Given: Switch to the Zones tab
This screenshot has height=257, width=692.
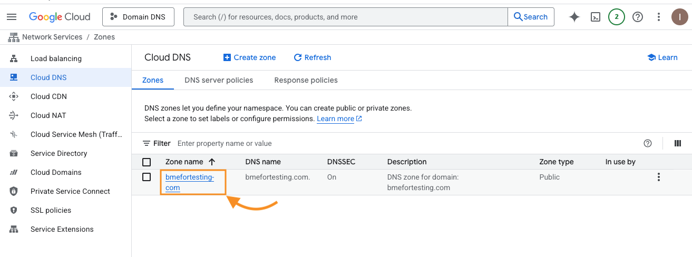Looking at the screenshot, I should pyautogui.click(x=153, y=80).
